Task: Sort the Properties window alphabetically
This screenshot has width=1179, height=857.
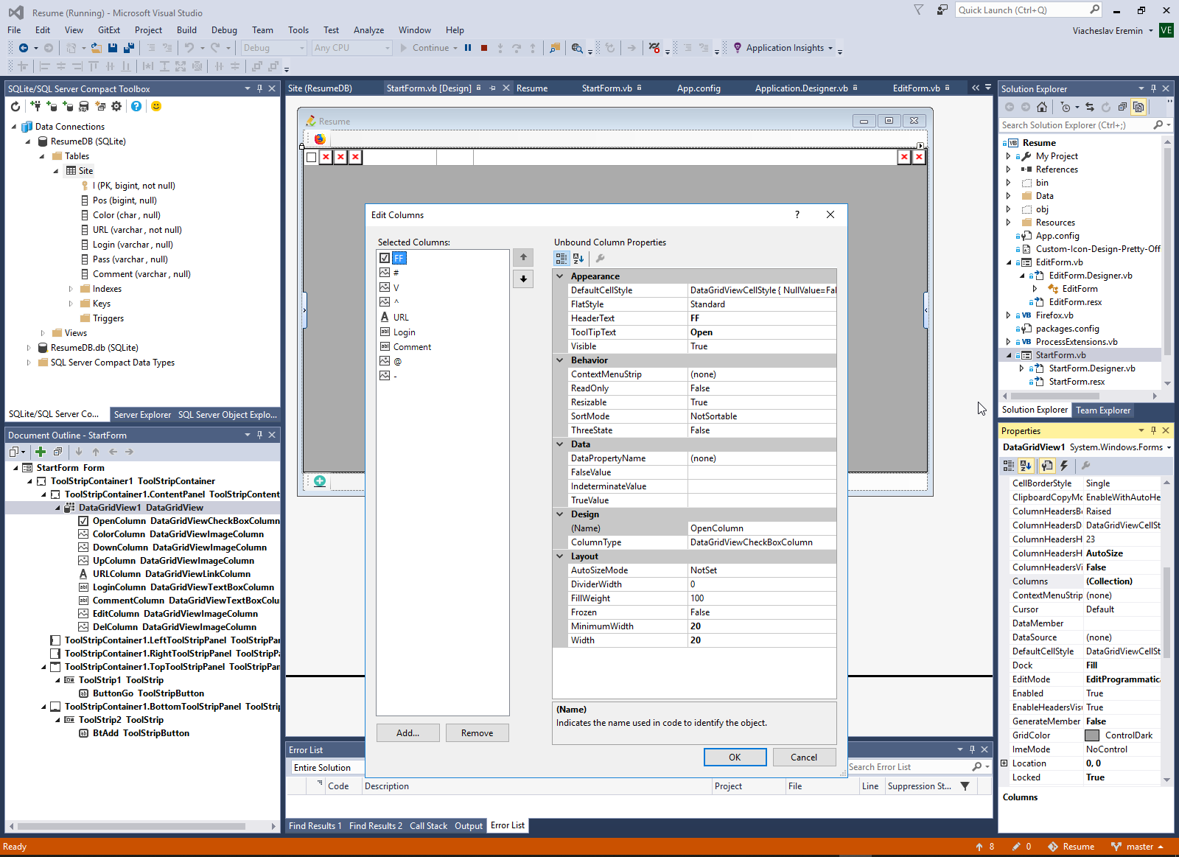Action: click(1026, 466)
